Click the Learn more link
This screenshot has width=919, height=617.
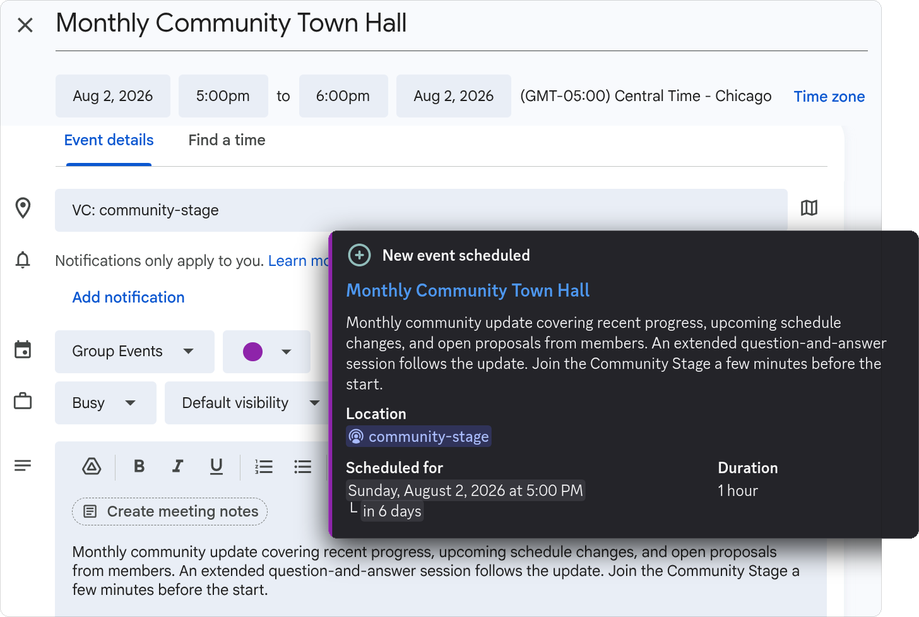point(299,261)
